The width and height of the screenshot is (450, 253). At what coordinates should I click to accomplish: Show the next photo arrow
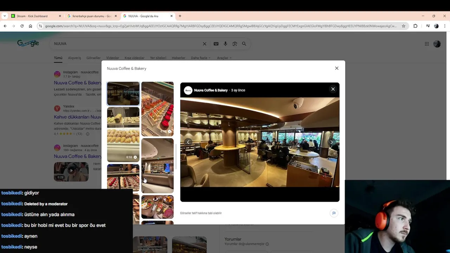331,142
